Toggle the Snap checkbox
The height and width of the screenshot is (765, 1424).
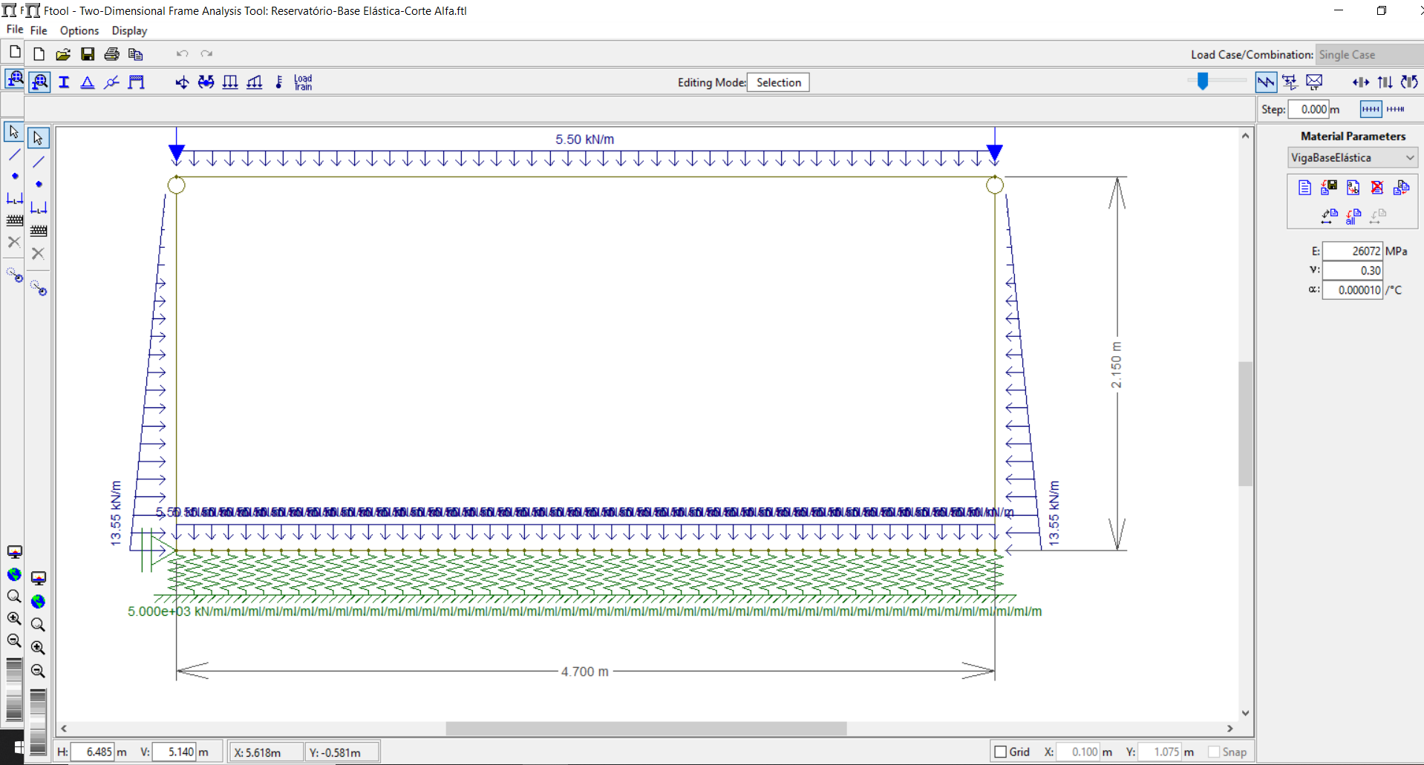pyautogui.click(x=1214, y=752)
